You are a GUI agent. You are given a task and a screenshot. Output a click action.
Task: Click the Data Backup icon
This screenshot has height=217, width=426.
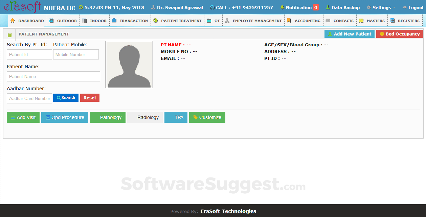point(328,7)
